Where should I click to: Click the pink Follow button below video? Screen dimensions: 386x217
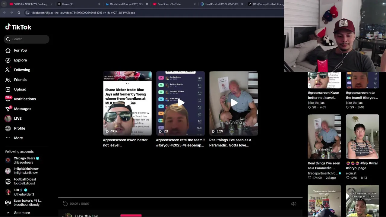(131, 215)
